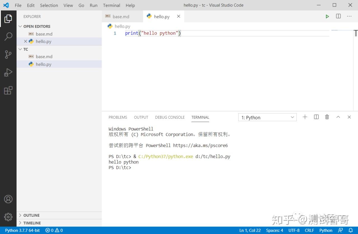Open the Terminal menu
Viewport: 358px width, 234px height.
click(x=111, y=5)
